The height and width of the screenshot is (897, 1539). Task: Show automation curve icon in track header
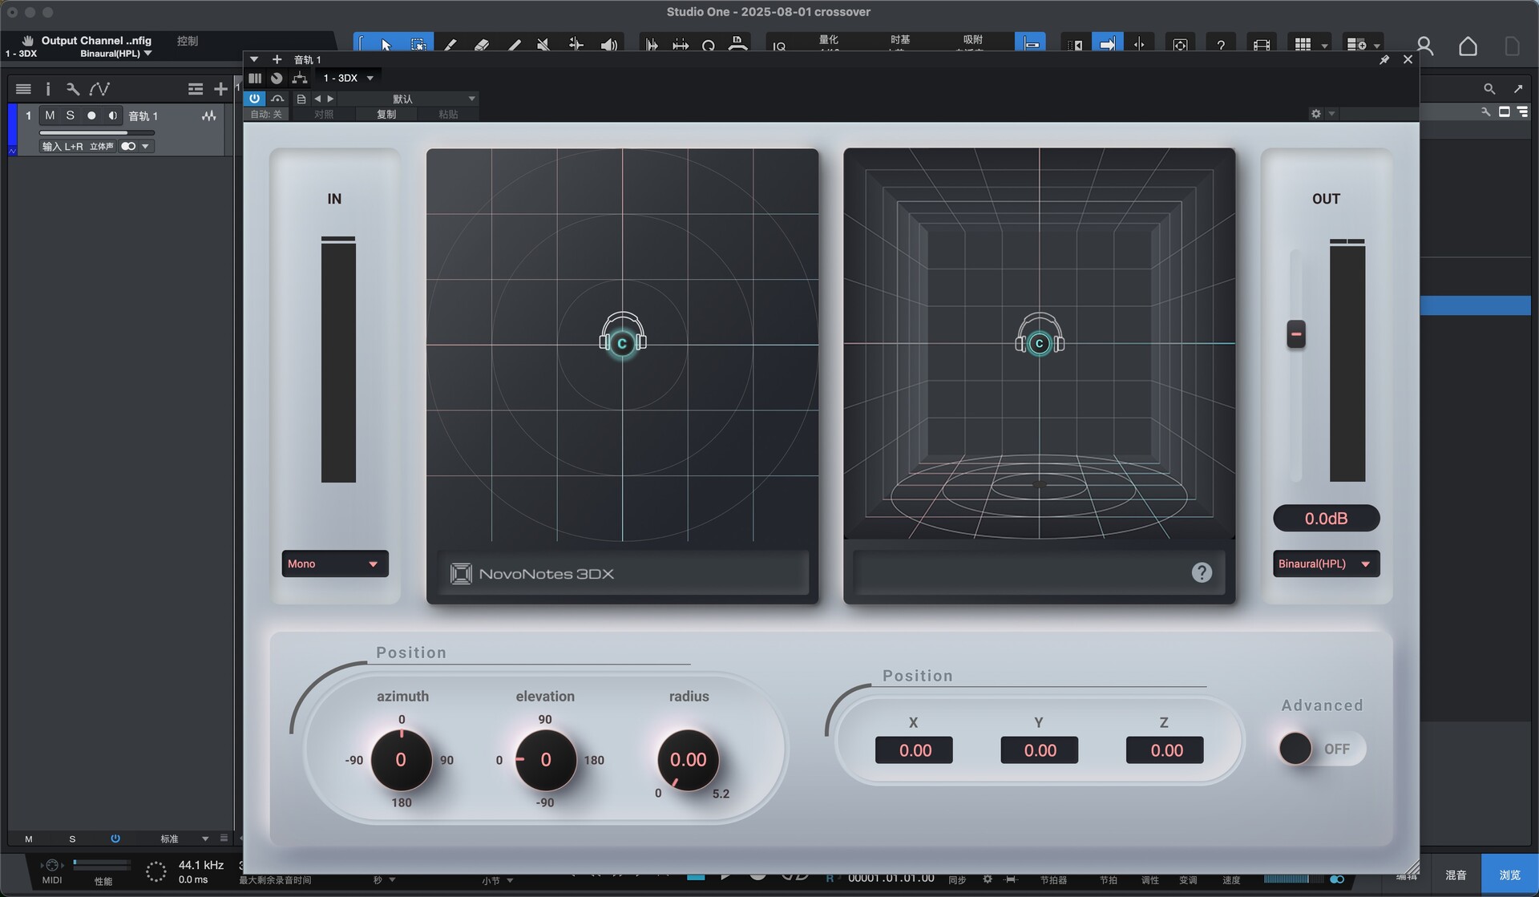(x=99, y=89)
